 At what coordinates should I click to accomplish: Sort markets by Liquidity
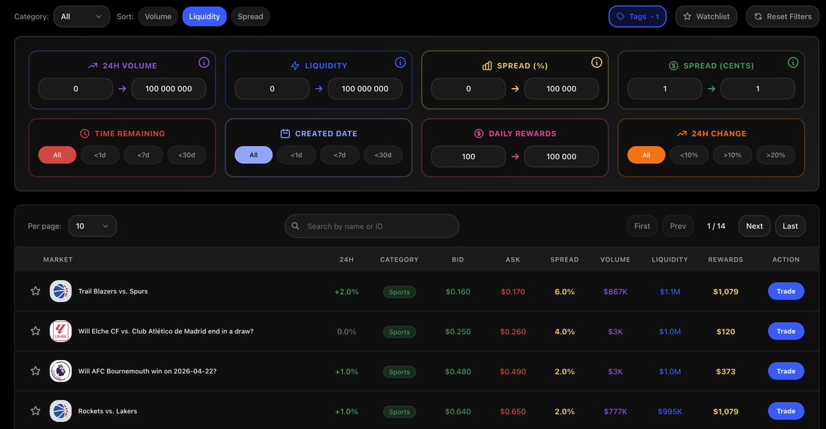point(204,17)
